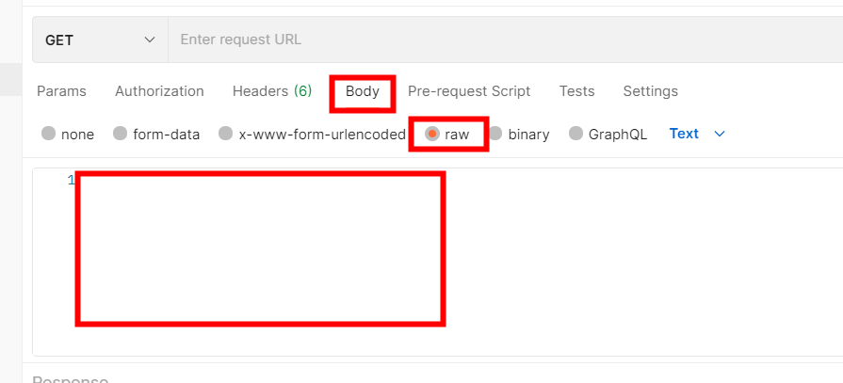Switch to the Params tab
Image resolution: width=843 pixels, height=383 pixels.
61,91
